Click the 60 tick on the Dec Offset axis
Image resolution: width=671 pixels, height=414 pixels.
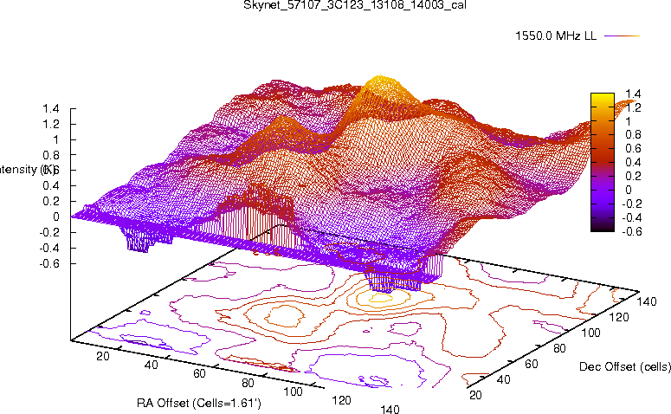click(x=531, y=364)
